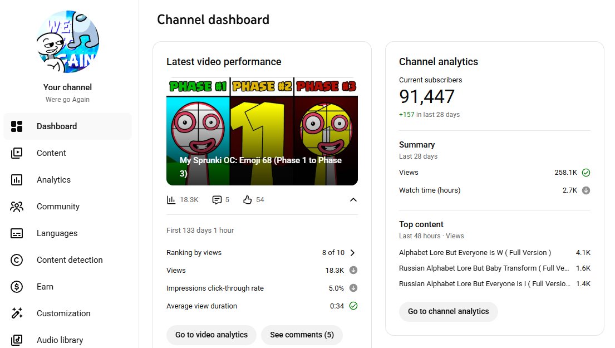This screenshot has height=348, width=615.
Task: Click the views bar chart icon beside 18.3K
Action: click(171, 200)
